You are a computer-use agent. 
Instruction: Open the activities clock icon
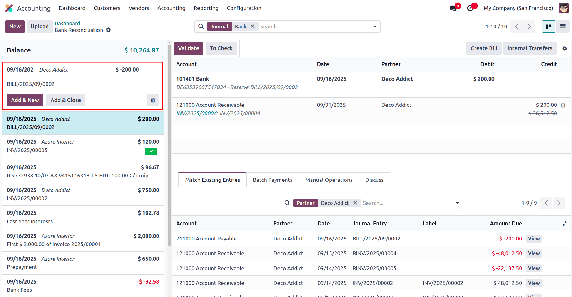pos(470,8)
